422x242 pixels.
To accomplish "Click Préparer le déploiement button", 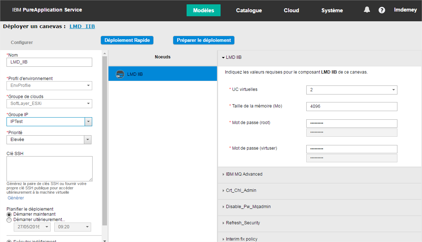I will [204, 40].
